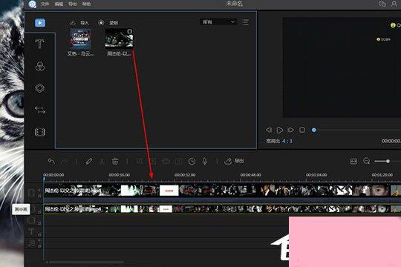This screenshot has width=401, height=267.
Task: Expand the media filter dropdown
Action: pos(218,22)
